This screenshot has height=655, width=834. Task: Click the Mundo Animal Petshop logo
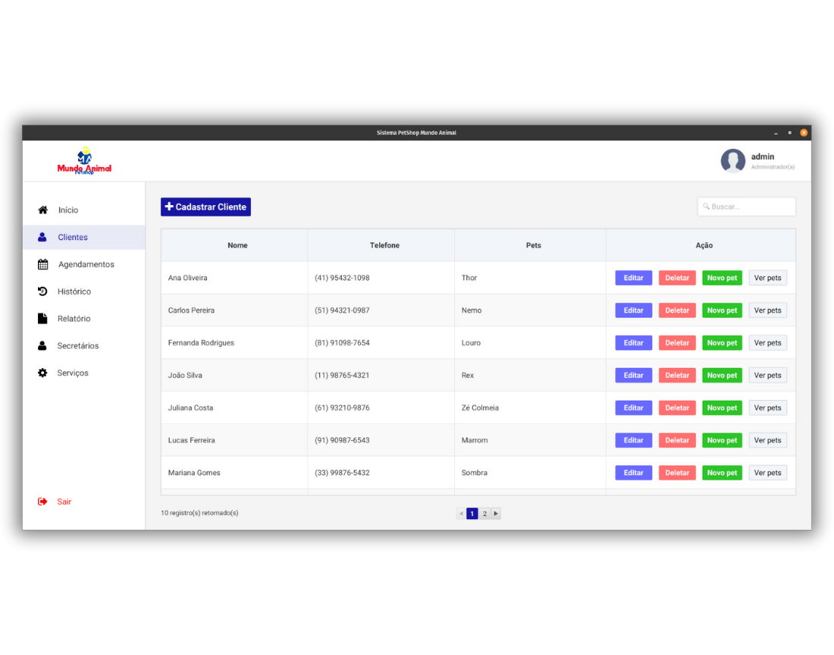pyautogui.click(x=84, y=162)
